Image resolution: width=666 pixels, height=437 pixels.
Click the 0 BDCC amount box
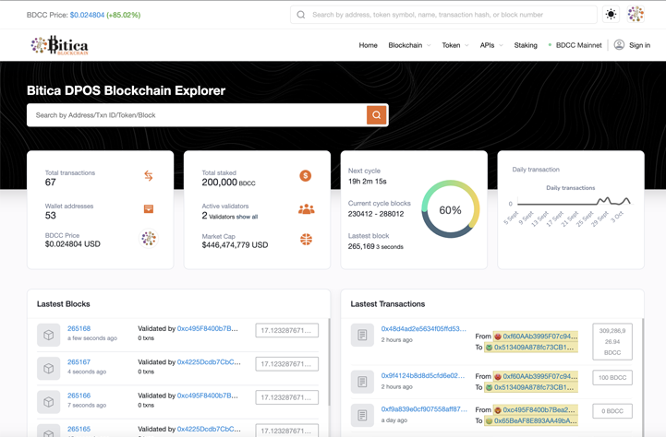[x=612, y=410]
